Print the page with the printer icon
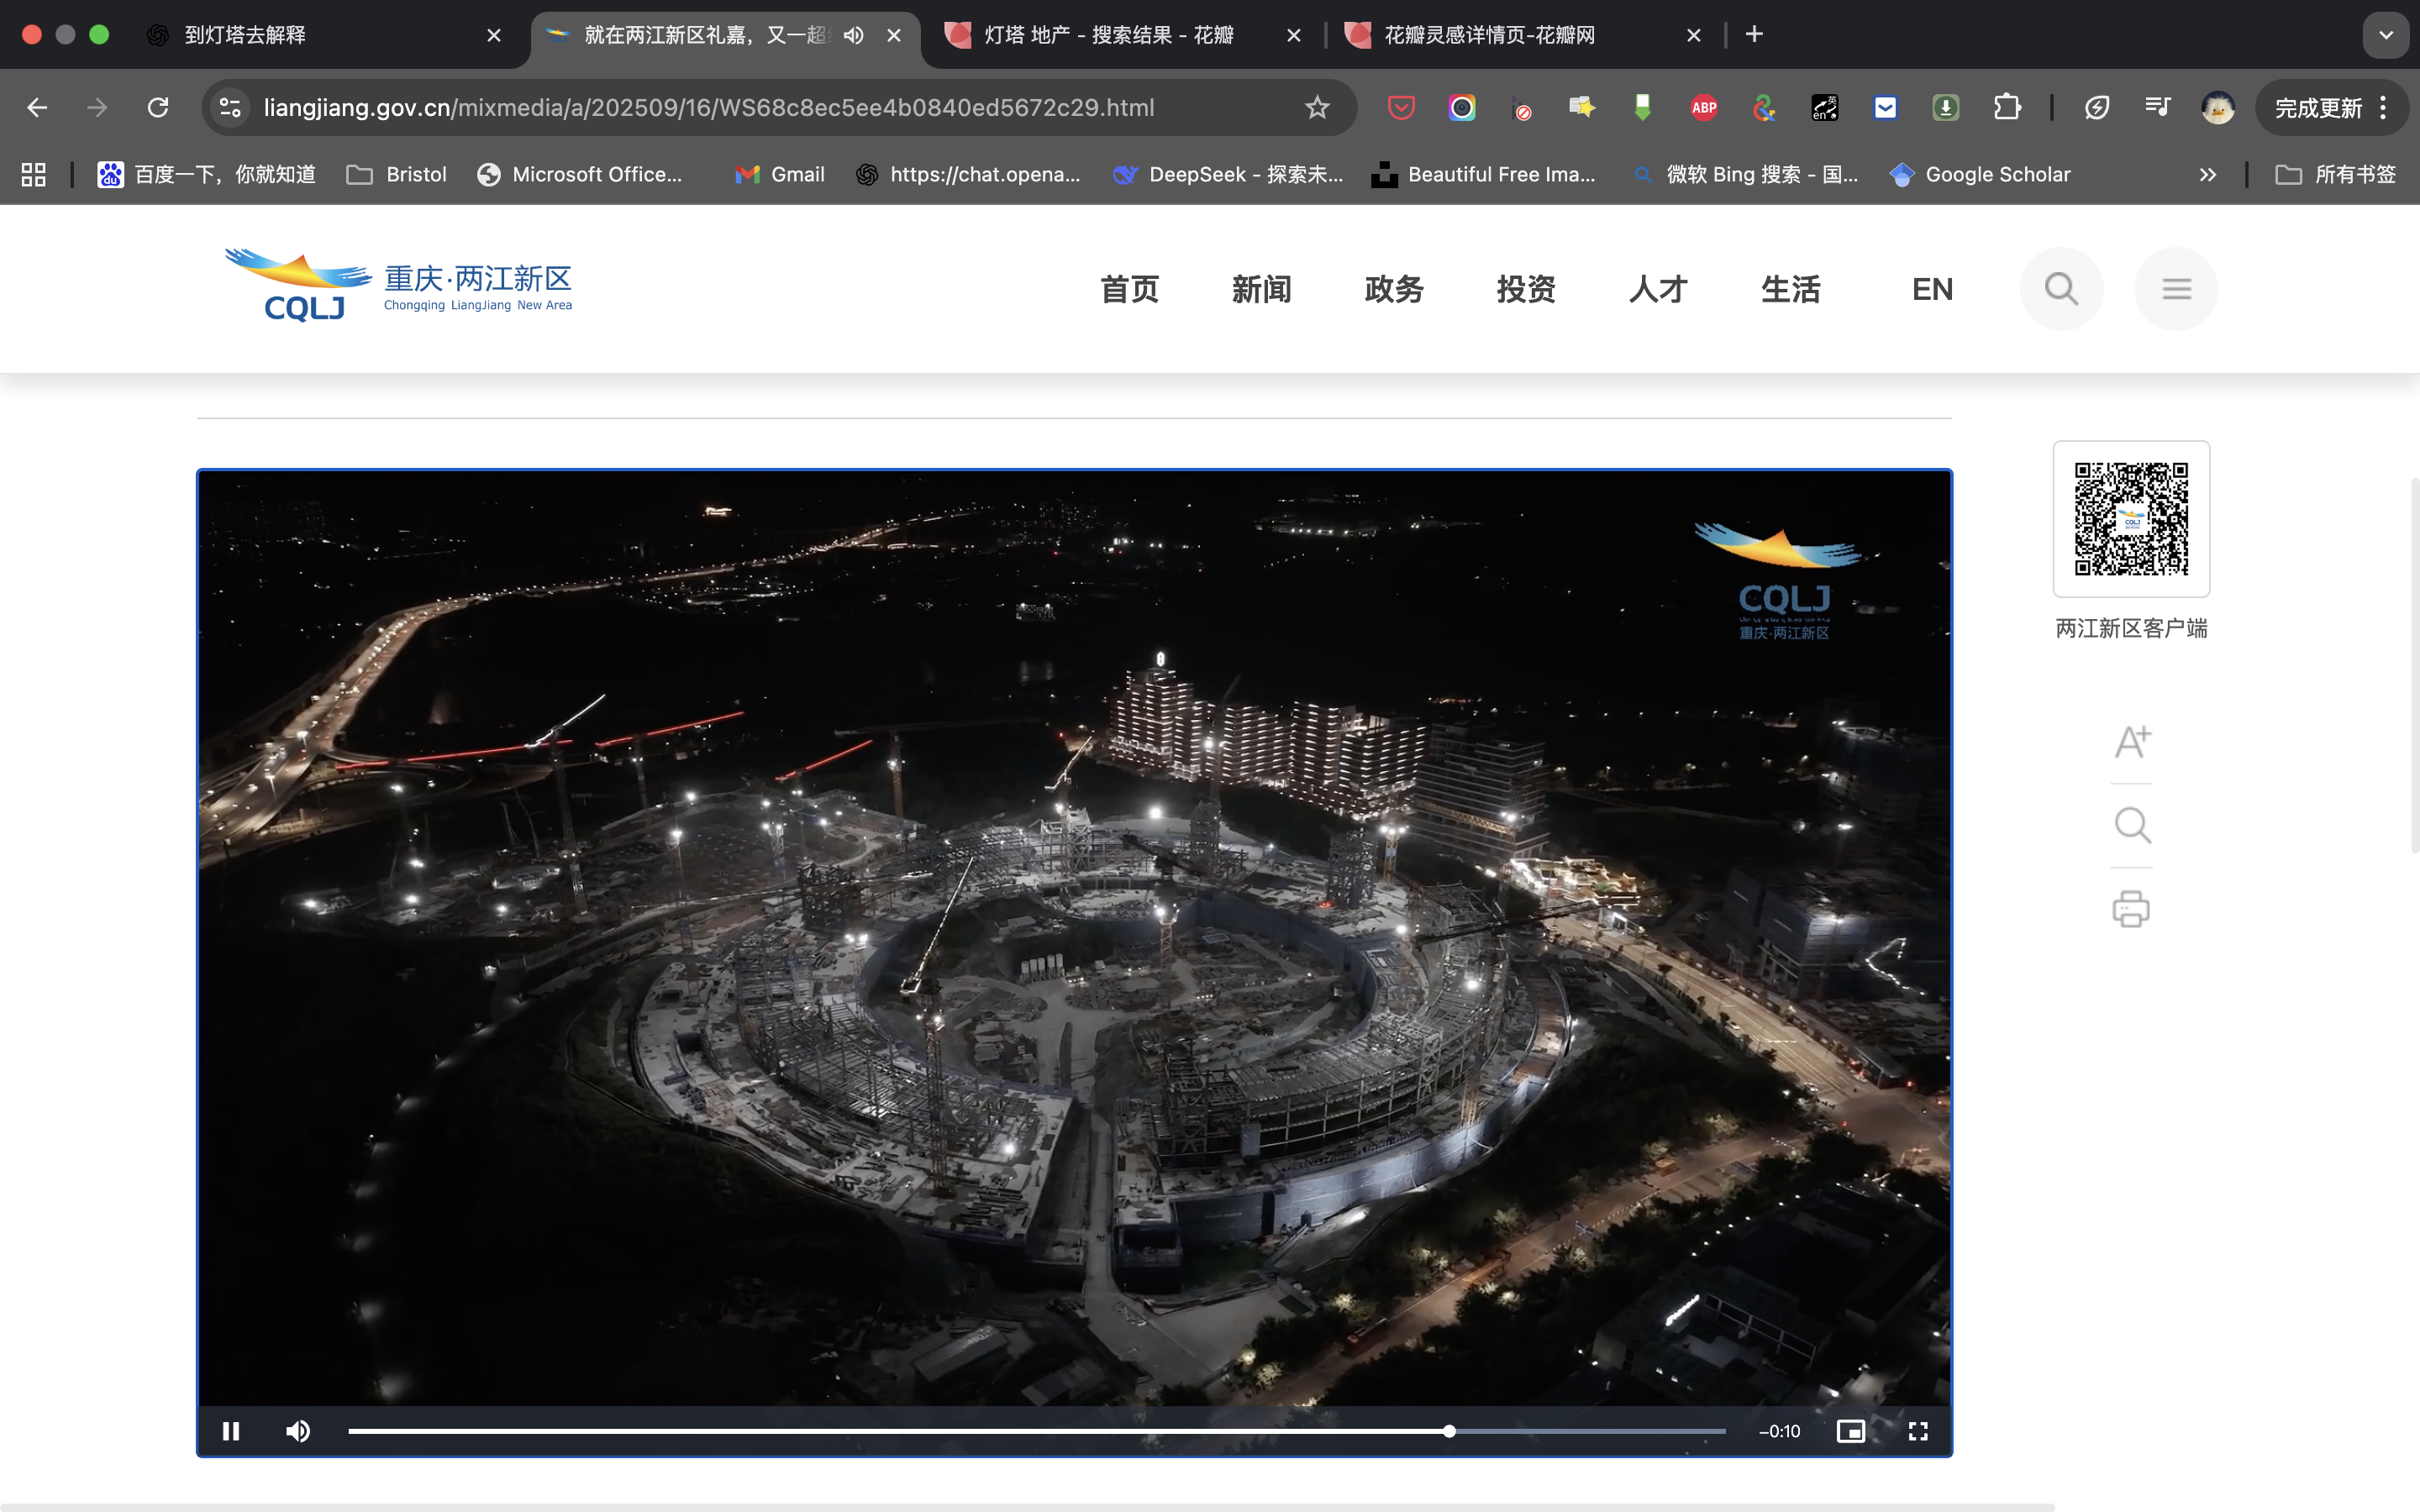Viewport: 2420px width, 1512px height. [x=2131, y=909]
